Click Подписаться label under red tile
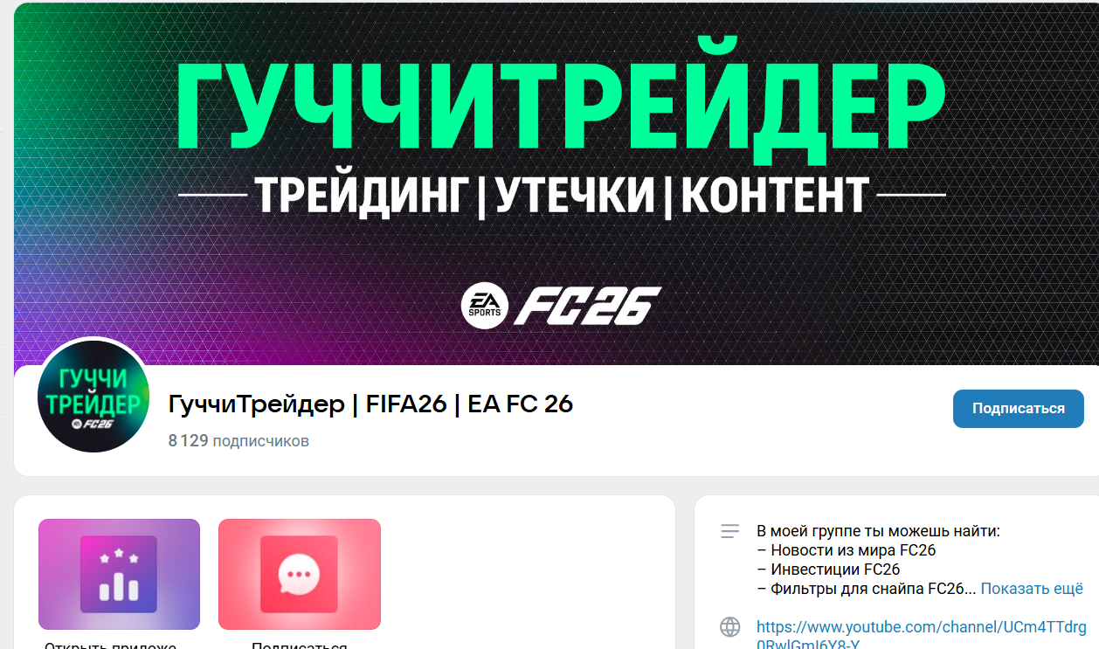Viewport: 1099px width, 649px height. coord(300,646)
